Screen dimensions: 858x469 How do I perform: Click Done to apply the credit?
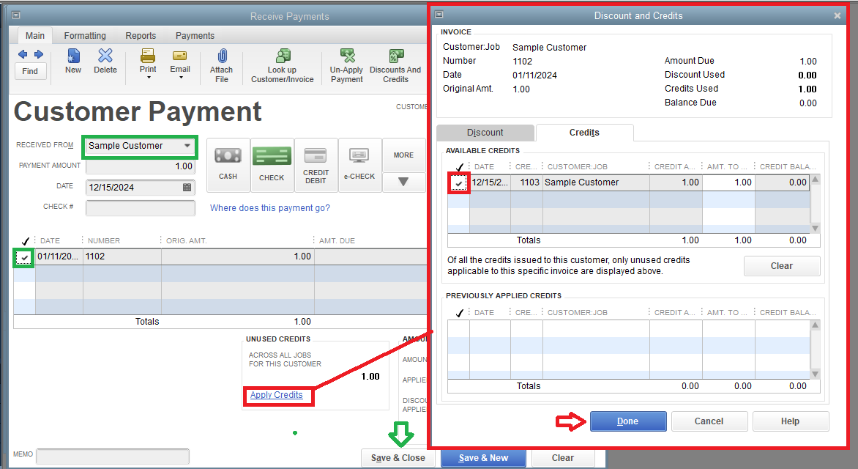click(627, 421)
